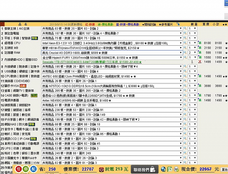Image resolution: width=228 pixels, height=174 pixels.
Task: Click the red 任 circle icon
Action: 18,169
